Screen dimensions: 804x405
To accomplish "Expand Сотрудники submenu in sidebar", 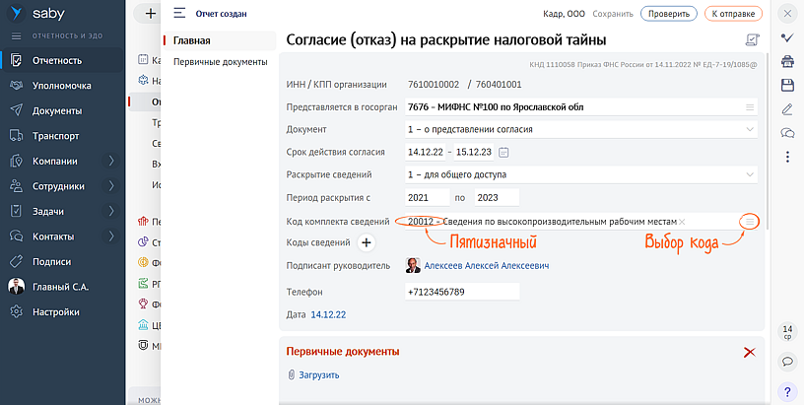I will (110, 186).
